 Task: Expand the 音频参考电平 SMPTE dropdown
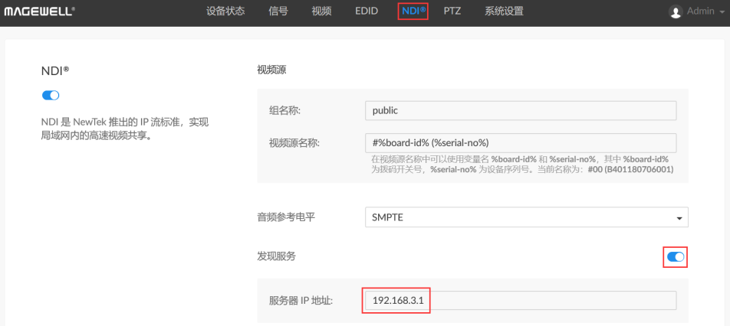click(527, 217)
